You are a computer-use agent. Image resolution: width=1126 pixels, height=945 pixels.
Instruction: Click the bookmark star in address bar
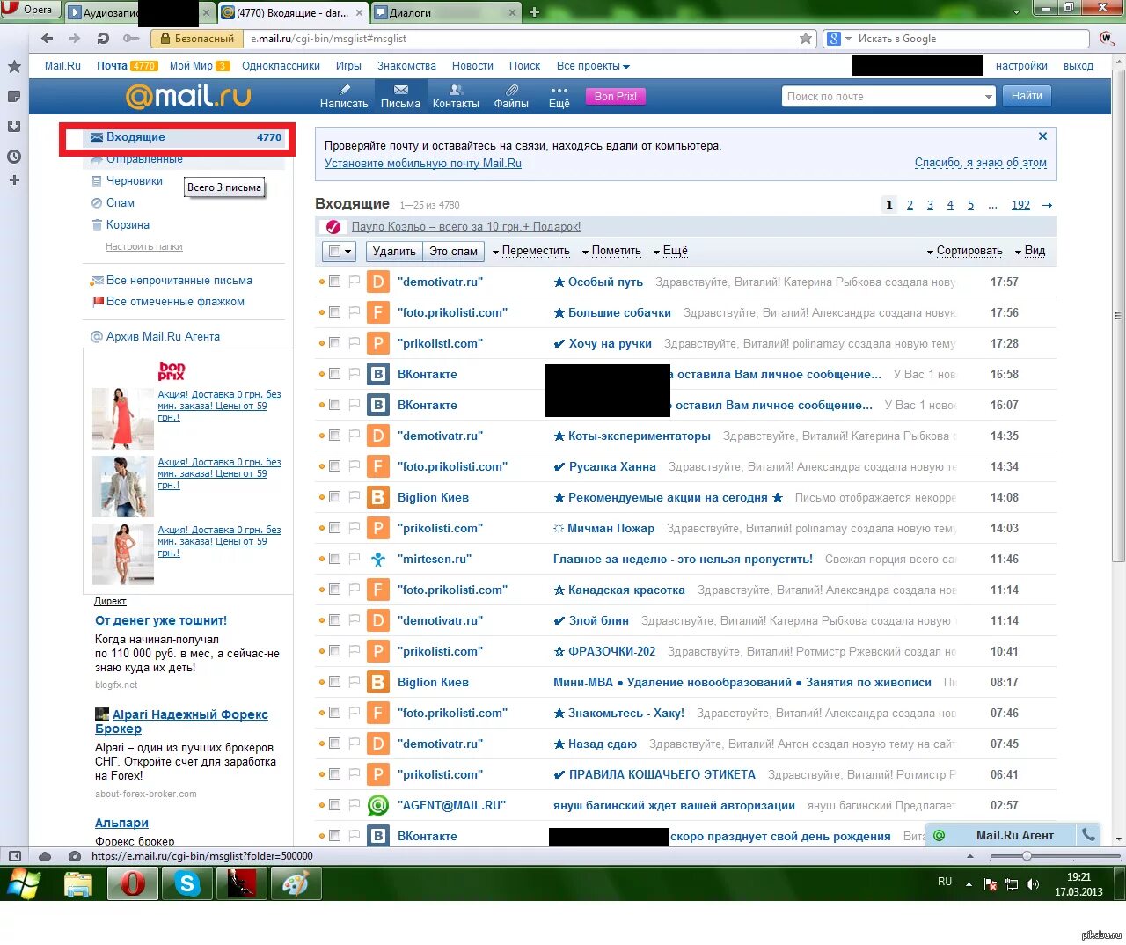click(x=806, y=39)
